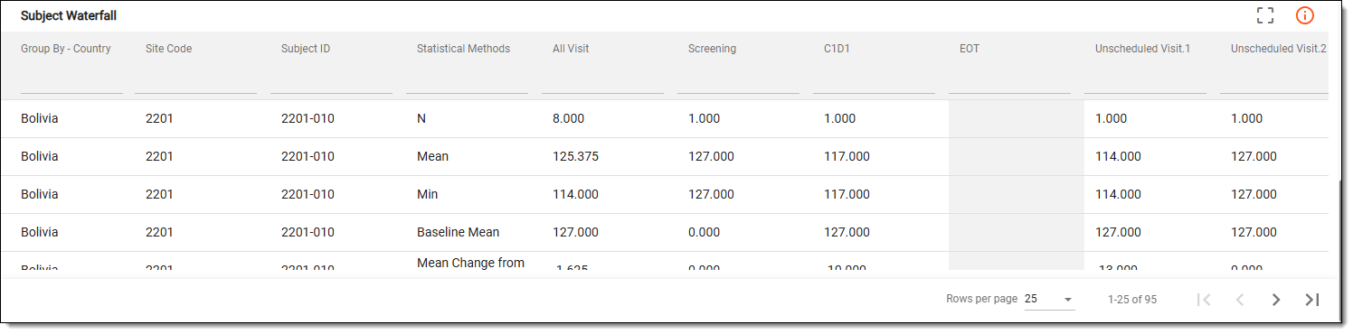Sort by Group By - Country column header
This screenshot has height=334, width=1353.
point(66,49)
